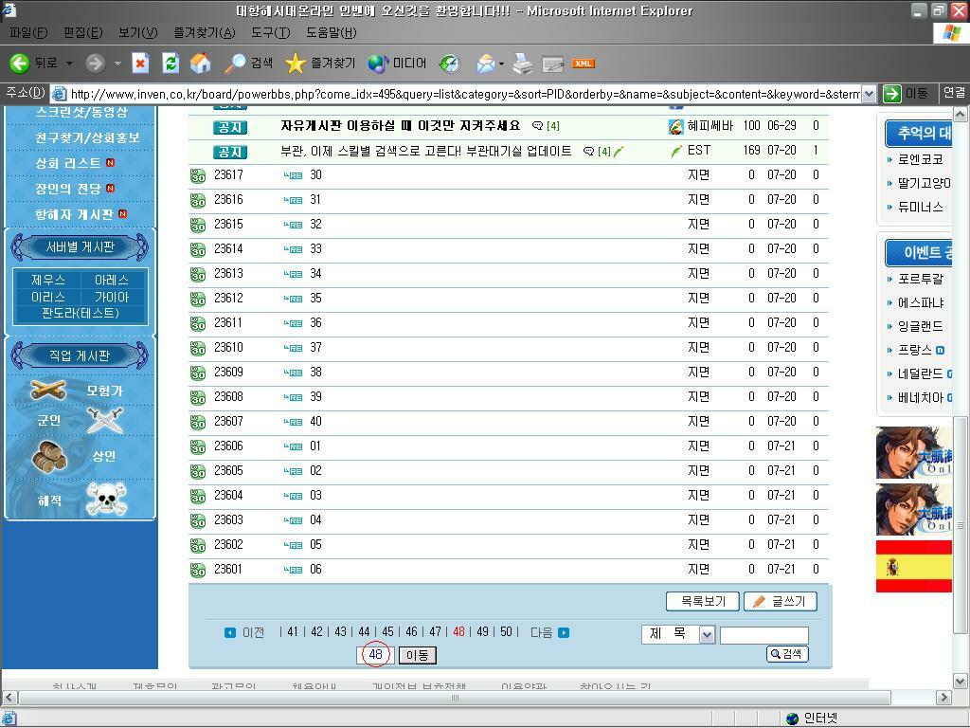The width and height of the screenshot is (970, 728).
Task: Click the 목록보기 list view button
Action: [701, 601]
